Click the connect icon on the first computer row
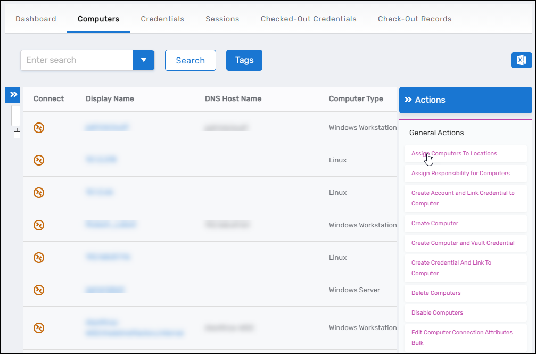This screenshot has height=354, width=536. pyautogui.click(x=38, y=128)
